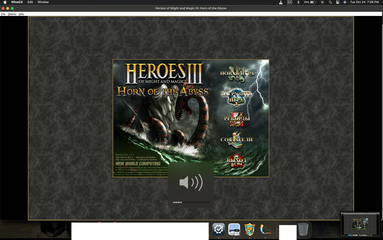Click the VLC cone icon in menu bar
383x240 pixels.
click(x=281, y=2)
